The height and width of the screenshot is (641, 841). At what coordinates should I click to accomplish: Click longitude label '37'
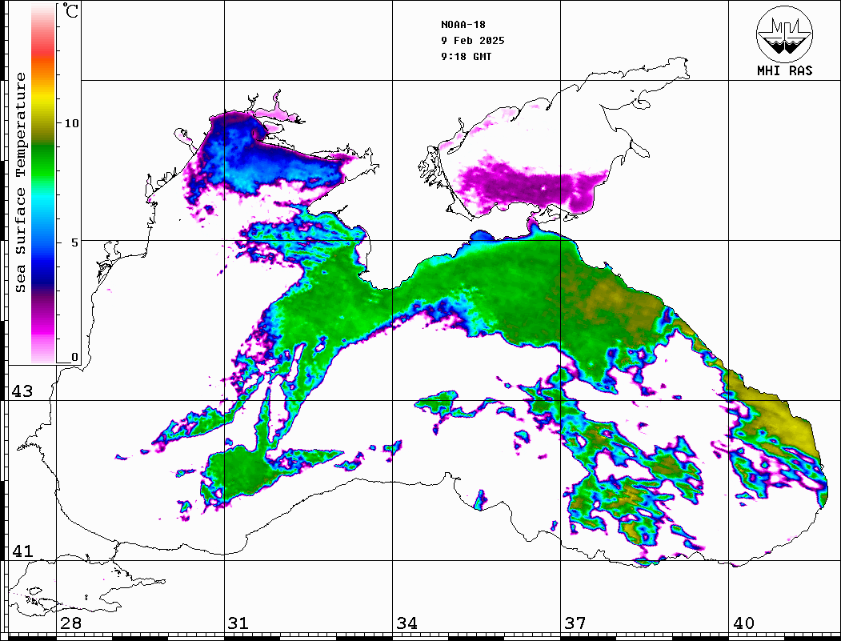(575, 623)
